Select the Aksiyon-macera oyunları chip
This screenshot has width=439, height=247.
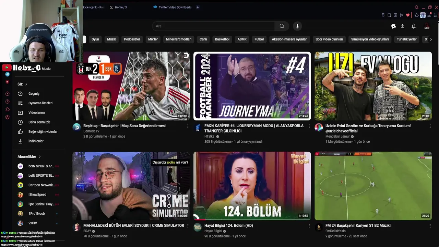click(290, 39)
